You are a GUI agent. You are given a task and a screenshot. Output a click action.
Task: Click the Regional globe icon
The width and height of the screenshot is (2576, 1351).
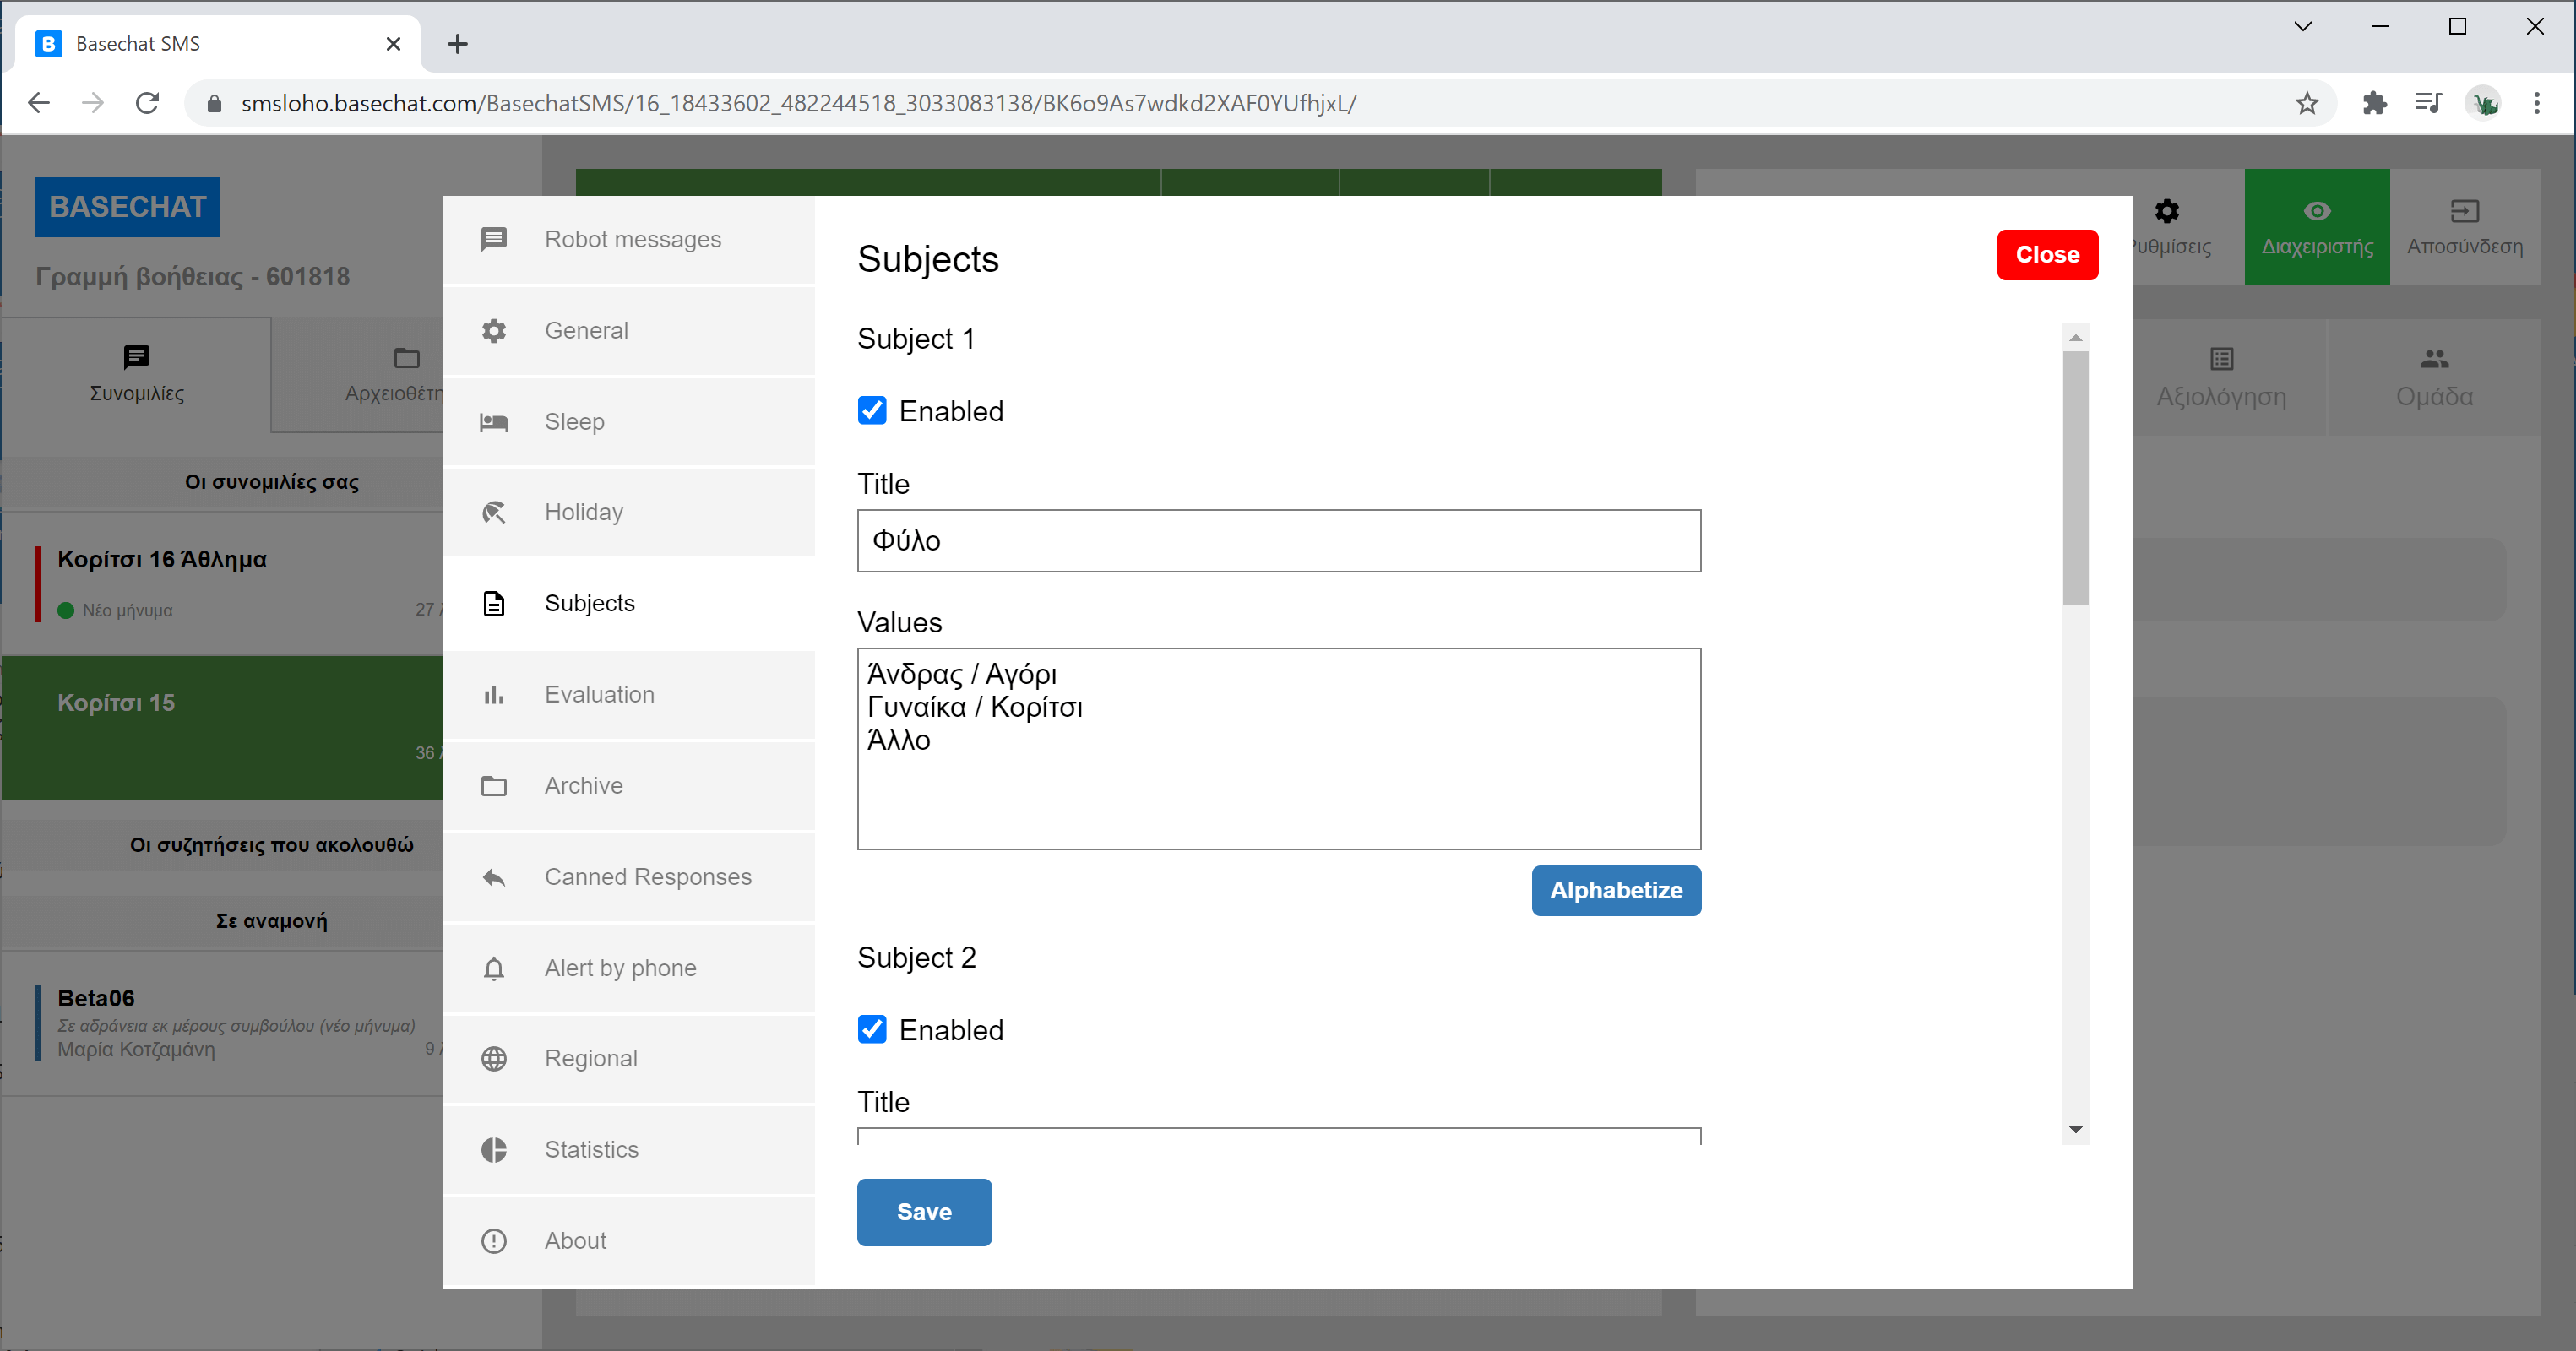point(494,1059)
